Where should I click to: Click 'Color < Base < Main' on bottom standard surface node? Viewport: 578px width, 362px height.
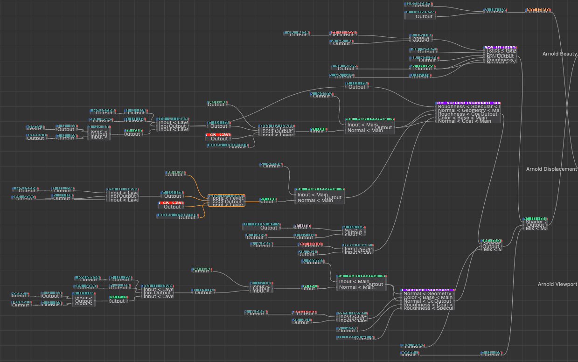click(428, 298)
